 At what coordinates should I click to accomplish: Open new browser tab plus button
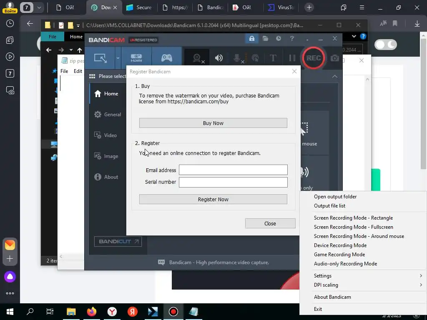tap(309, 7)
